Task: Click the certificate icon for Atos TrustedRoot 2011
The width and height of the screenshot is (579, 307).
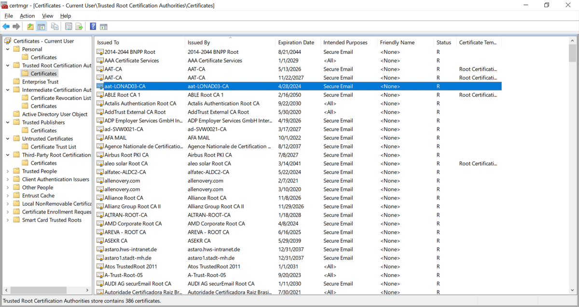Action: pyautogui.click(x=100, y=267)
